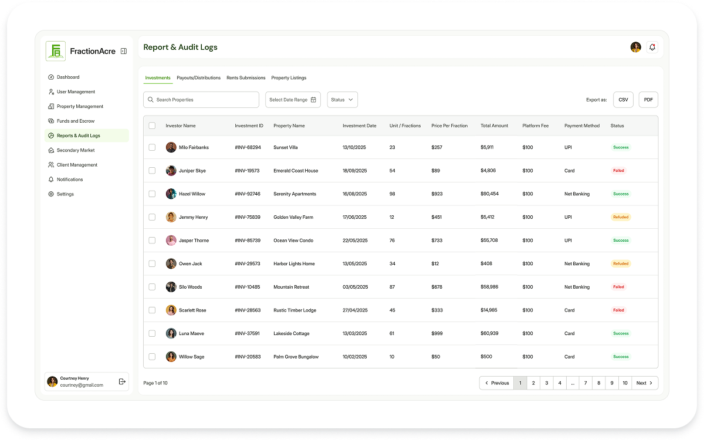Click the sidebar collapse icon beside FractionAcre

(123, 51)
